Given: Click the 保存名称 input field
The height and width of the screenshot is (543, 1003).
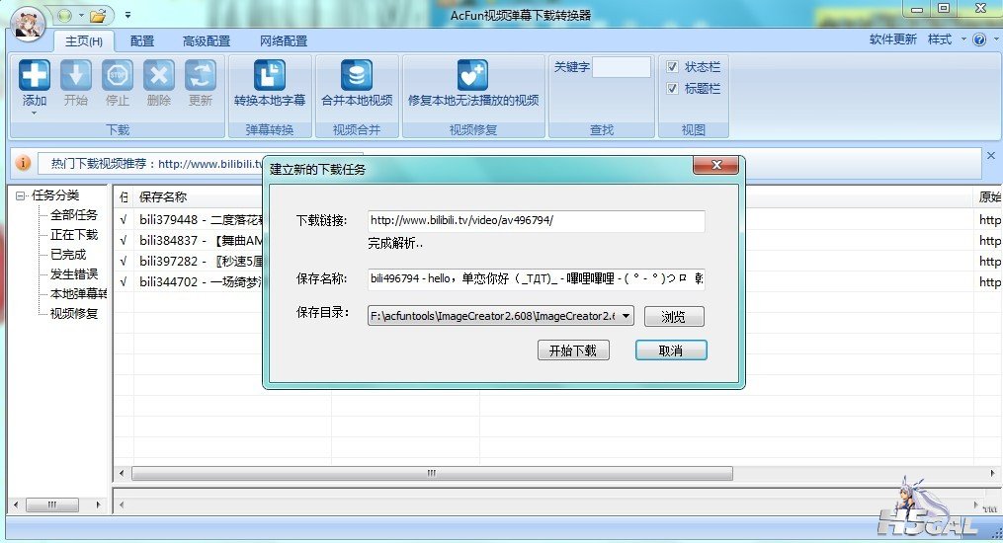Looking at the screenshot, I should tap(536, 278).
